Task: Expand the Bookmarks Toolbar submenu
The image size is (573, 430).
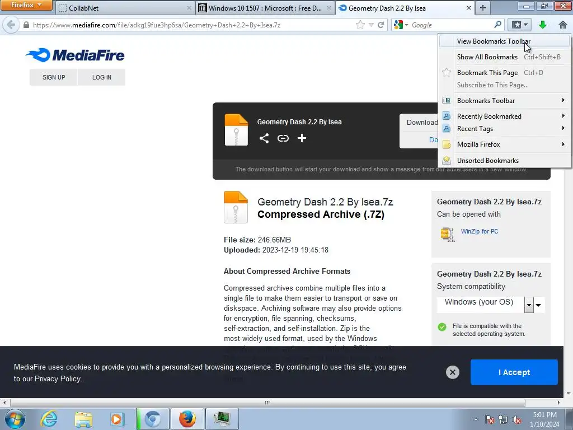Action: [505, 101]
